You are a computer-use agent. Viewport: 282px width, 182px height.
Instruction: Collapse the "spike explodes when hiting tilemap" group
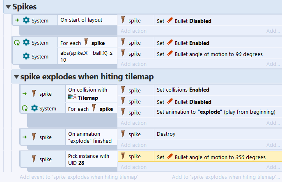point(16,76)
